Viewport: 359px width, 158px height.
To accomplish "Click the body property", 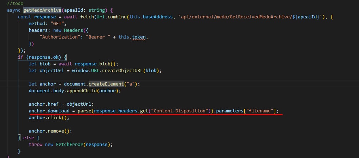I will click(x=58, y=91).
